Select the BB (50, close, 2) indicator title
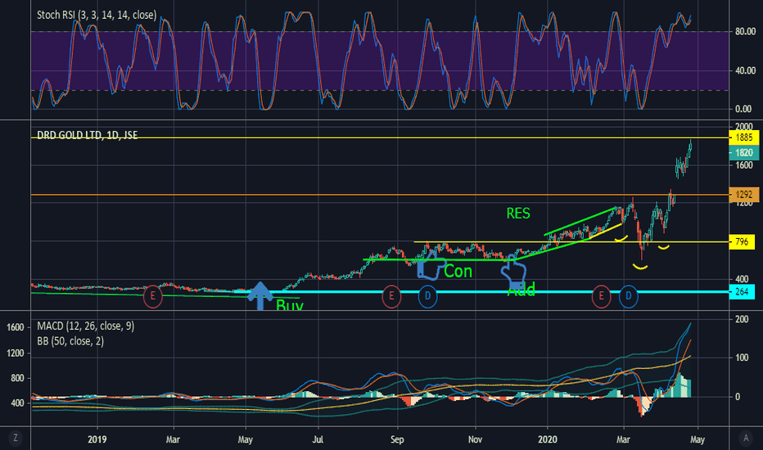The height and width of the screenshot is (450, 763). coord(70,341)
